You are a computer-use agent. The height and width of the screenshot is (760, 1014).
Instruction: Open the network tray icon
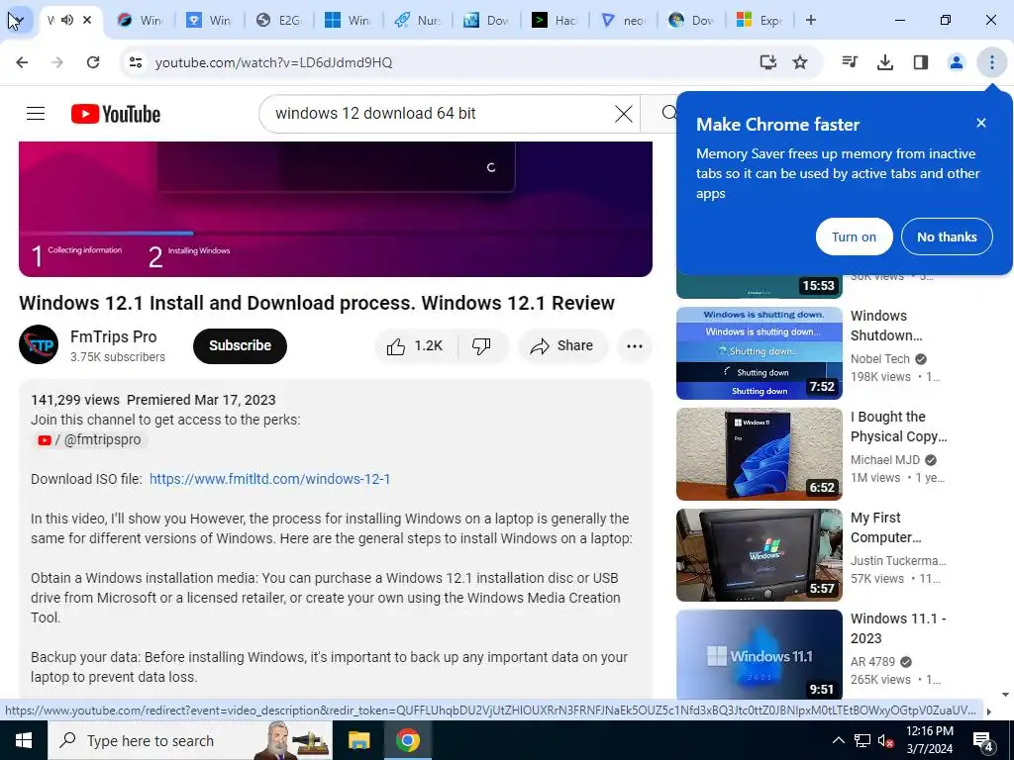862,740
